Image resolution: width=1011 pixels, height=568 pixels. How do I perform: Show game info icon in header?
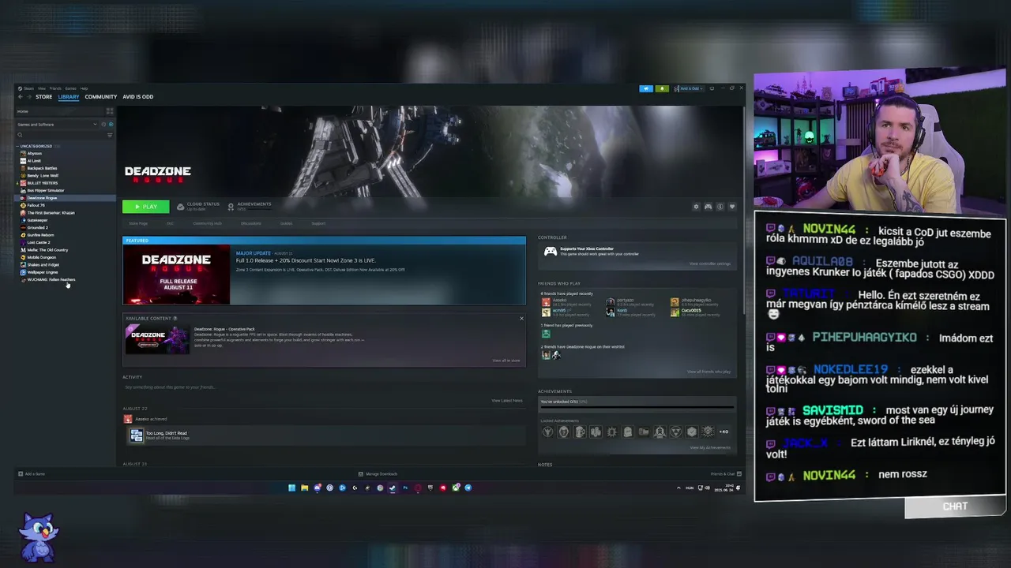click(720, 207)
